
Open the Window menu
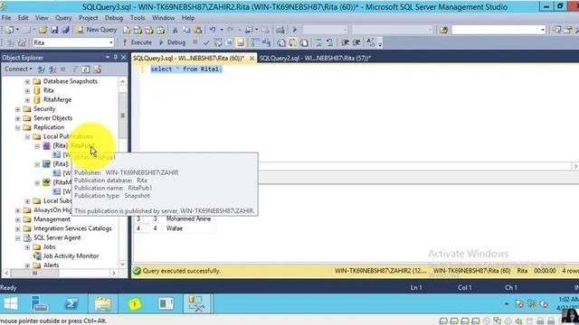(x=163, y=18)
